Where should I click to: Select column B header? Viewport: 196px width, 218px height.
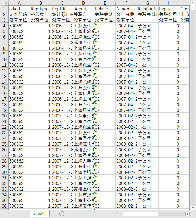tap(40, 3)
